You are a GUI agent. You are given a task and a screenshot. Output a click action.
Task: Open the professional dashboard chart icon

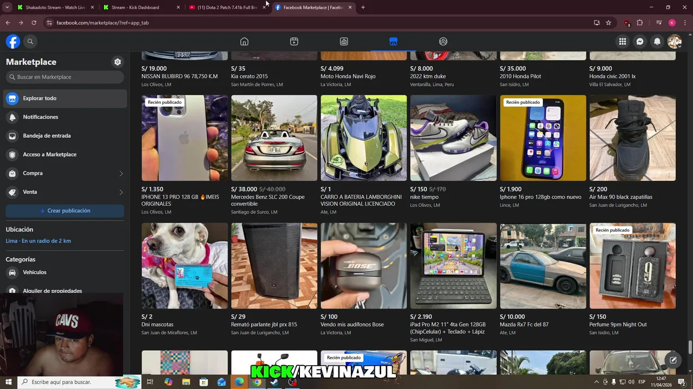coord(344,42)
